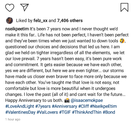Tap the laughing emoji in the caption
The height and width of the screenshot is (123, 134).
coord(122,41)
